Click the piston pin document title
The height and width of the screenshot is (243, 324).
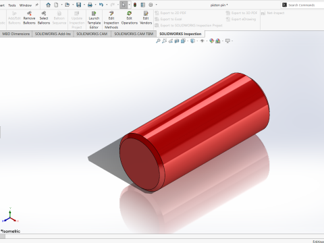219,5
